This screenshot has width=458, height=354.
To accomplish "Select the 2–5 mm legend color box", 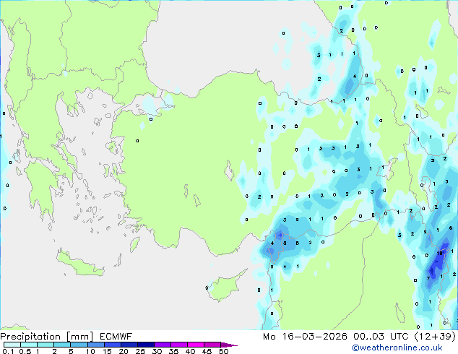I will tap(62, 345).
